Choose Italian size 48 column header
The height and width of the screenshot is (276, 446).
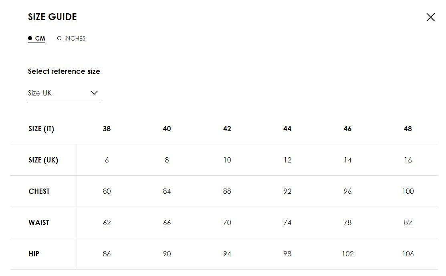408,129
